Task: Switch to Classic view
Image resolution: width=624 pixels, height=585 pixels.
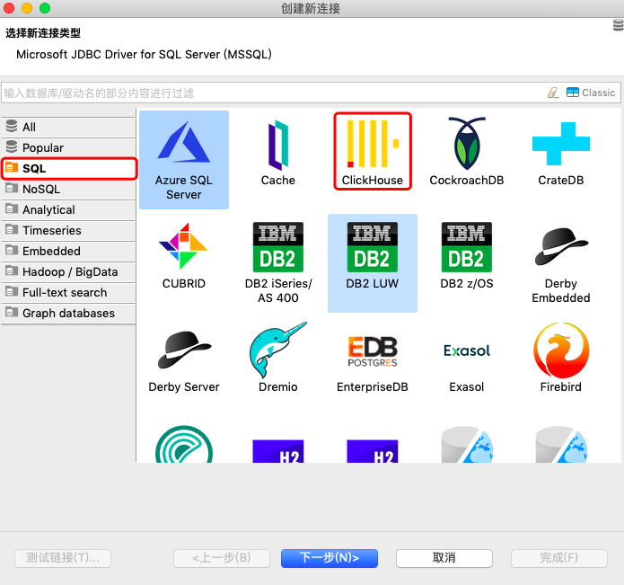Action: tap(591, 93)
